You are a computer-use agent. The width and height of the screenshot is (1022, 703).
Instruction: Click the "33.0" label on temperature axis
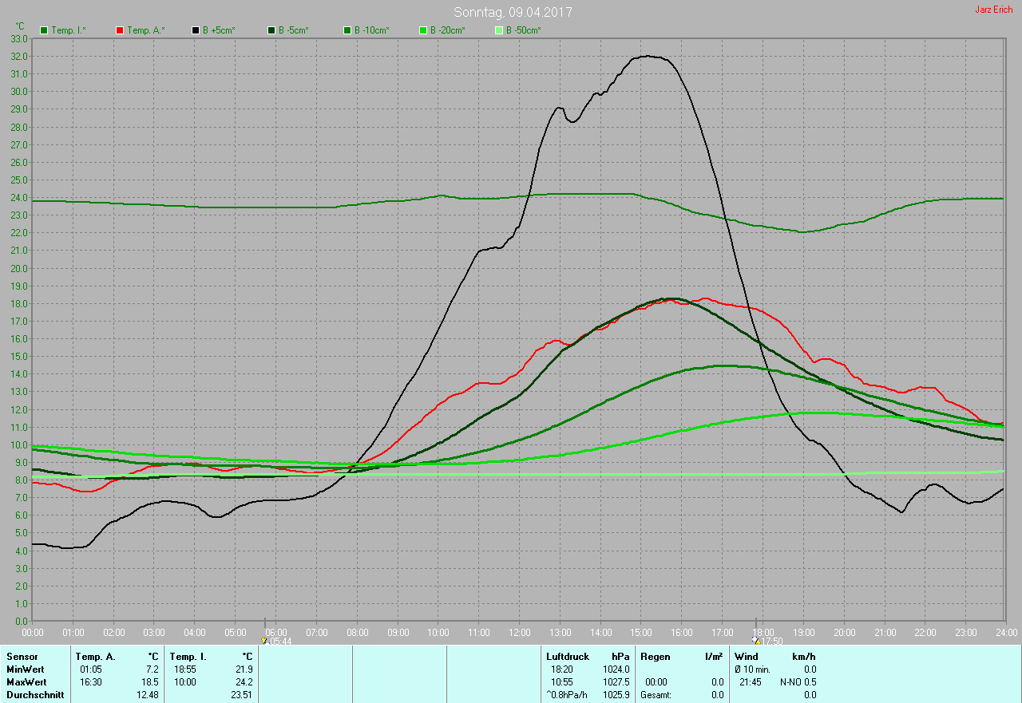pyautogui.click(x=20, y=38)
